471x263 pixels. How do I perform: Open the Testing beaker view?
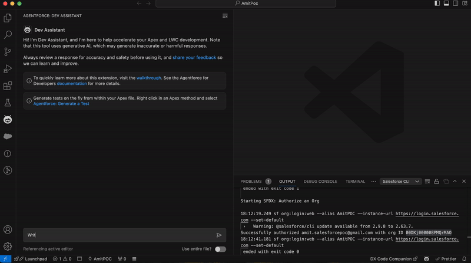pyautogui.click(x=8, y=103)
